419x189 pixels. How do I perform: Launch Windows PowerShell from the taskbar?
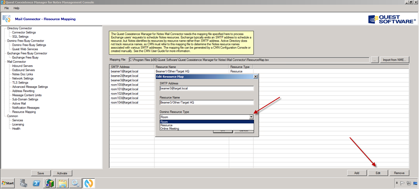coord(36,183)
